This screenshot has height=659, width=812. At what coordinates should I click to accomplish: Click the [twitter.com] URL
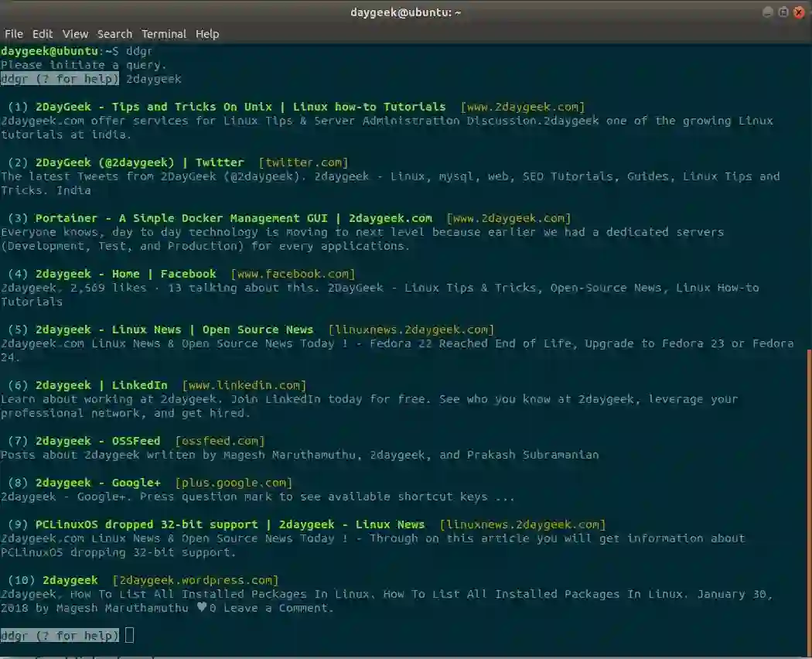[303, 162]
